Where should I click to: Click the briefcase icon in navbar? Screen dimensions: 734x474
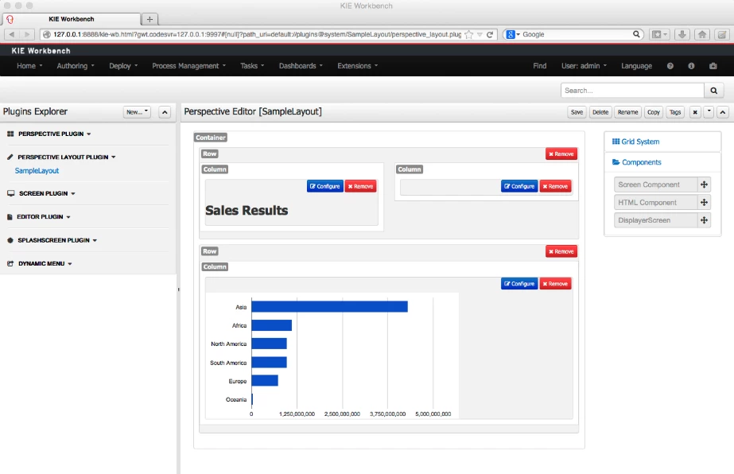tap(713, 66)
